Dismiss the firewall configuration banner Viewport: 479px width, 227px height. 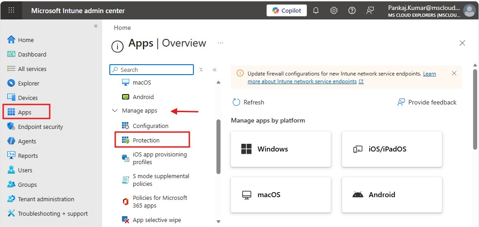point(454,73)
